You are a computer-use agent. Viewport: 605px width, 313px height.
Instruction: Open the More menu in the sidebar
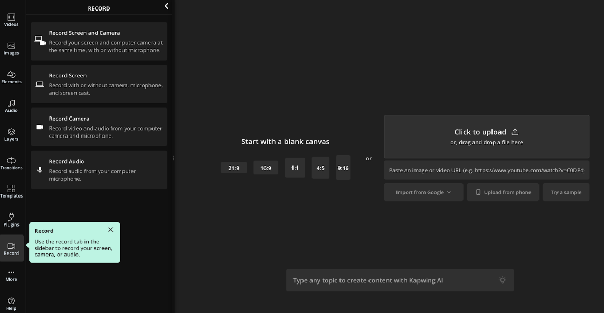pyautogui.click(x=11, y=275)
